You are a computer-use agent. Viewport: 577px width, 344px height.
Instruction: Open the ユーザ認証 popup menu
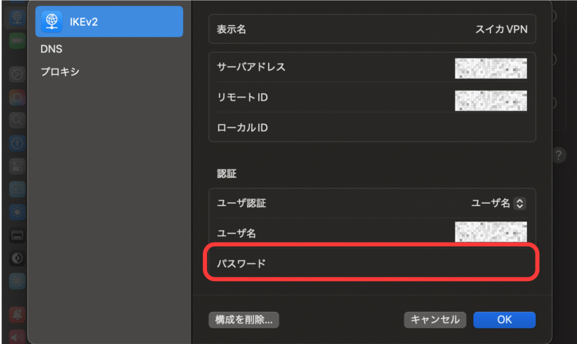click(498, 203)
